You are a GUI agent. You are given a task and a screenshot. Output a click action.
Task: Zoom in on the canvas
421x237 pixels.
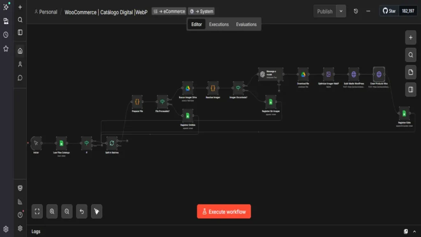pos(52,211)
